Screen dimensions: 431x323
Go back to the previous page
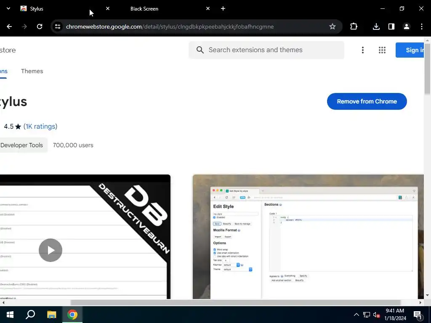tap(9, 26)
